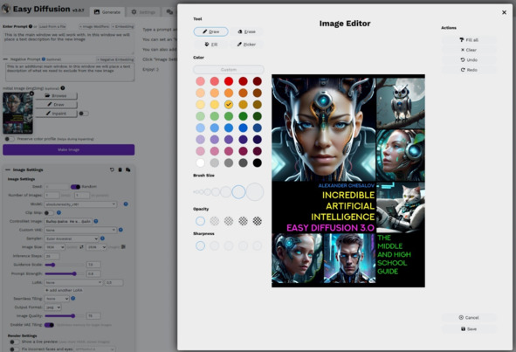Click the Load from a file button
Viewport: 516px width, 352px height.
(52, 26)
